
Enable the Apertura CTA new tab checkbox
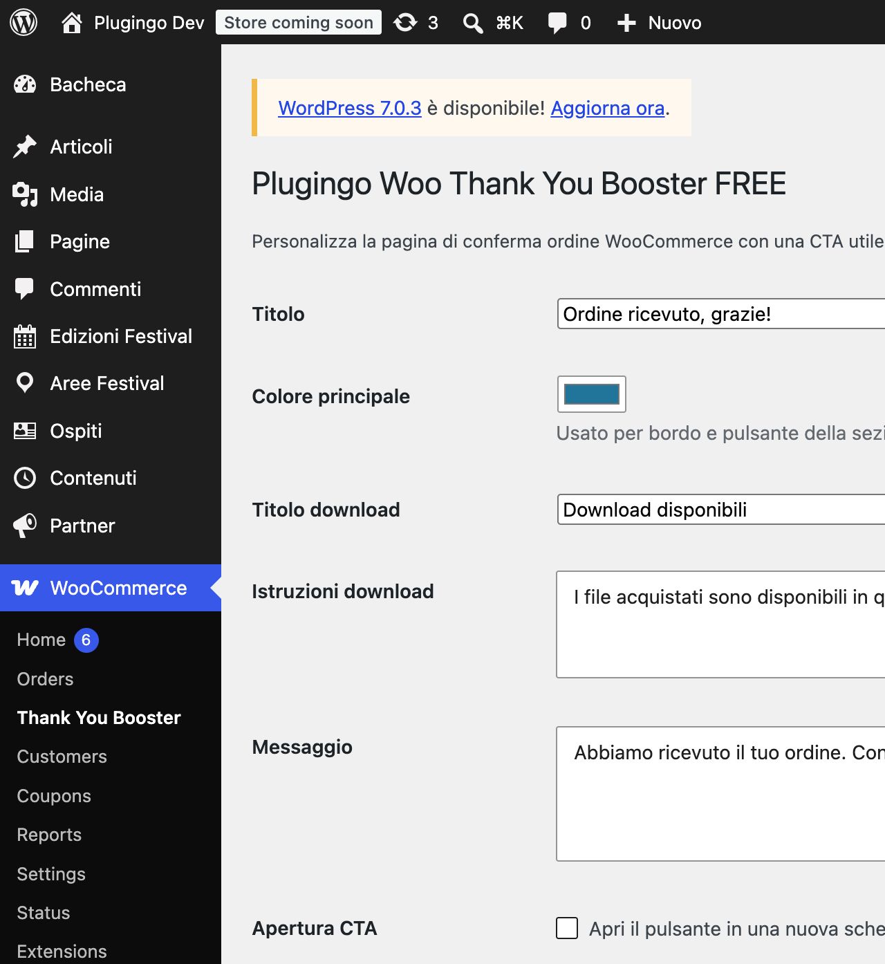(x=567, y=928)
